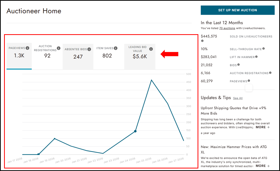Click the Jan 17 2026 axis label
Viewport: 280px width, 171px height.
(x=15, y=160)
